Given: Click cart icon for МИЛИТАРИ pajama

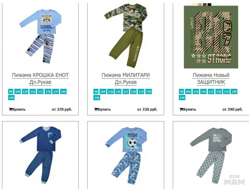Looking at the screenshot, I should click(x=96, y=109).
